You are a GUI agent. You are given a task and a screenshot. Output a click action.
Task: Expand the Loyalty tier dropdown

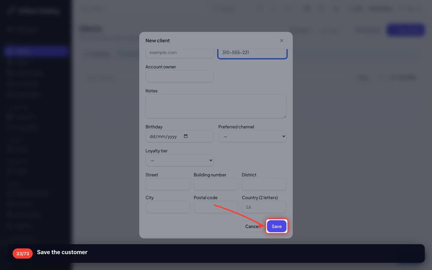pyautogui.click(x=179, y=160)
